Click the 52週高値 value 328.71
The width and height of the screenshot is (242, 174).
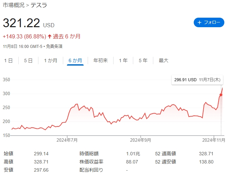[x=206, y=154]
